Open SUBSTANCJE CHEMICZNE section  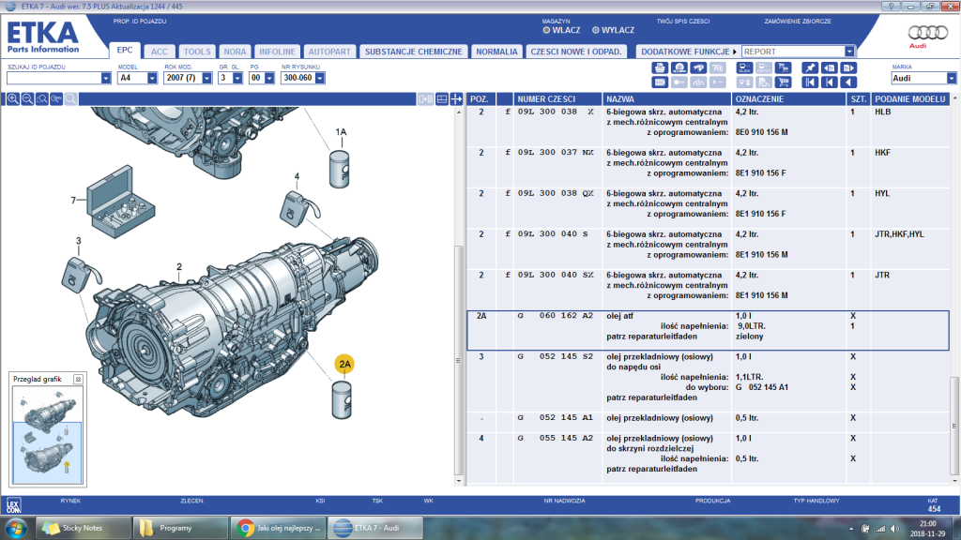tap(414, 52)
